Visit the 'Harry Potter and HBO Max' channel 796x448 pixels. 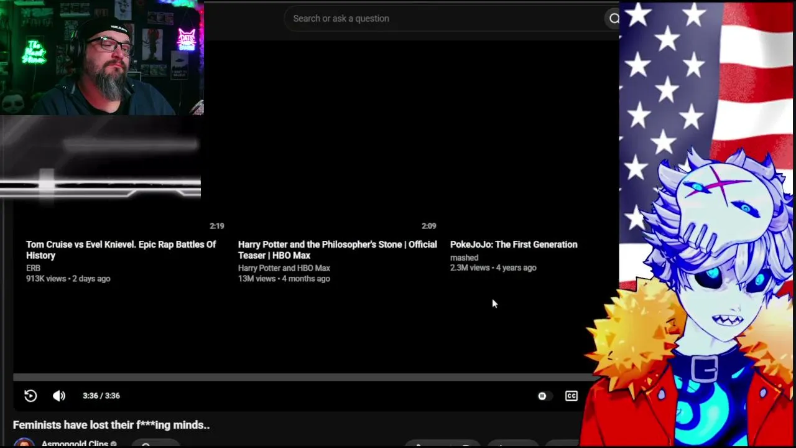tap(284, 268)
